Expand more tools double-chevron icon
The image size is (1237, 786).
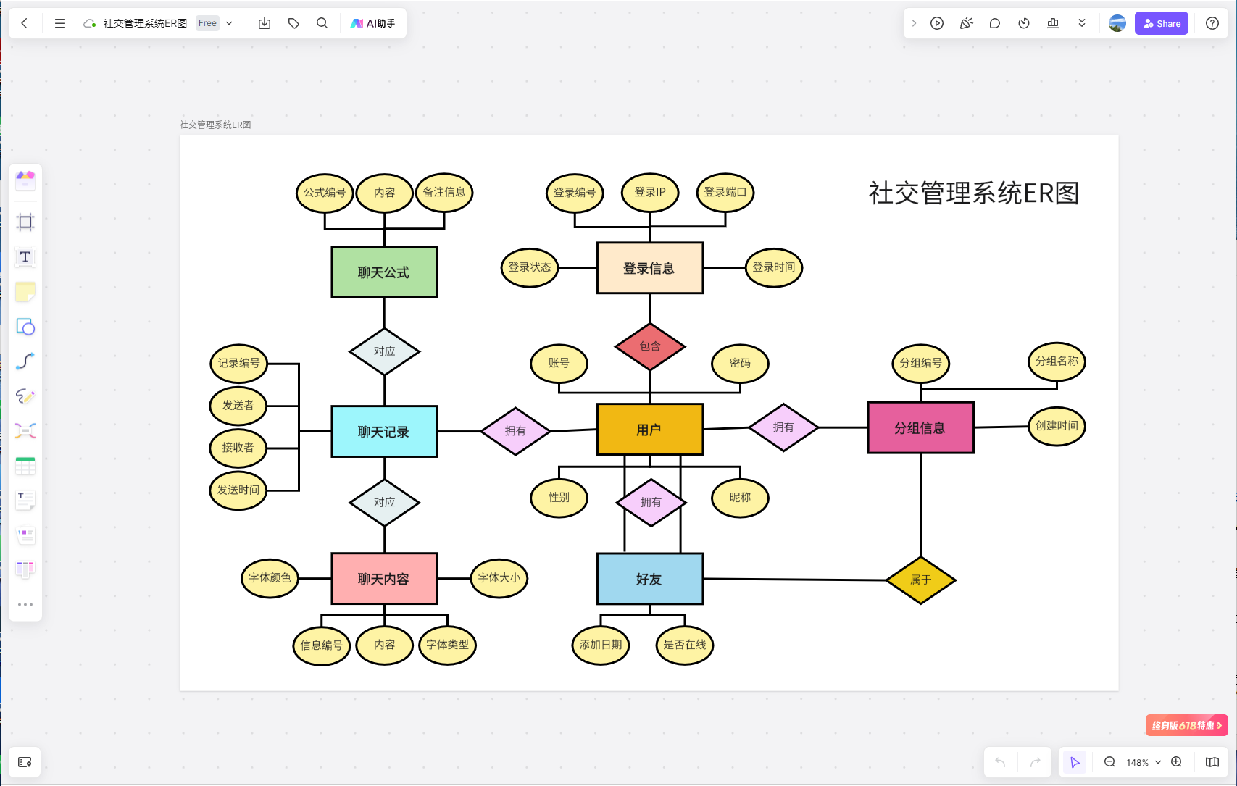click(1082, 23)
